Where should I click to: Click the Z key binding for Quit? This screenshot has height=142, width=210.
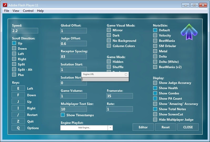18,121
